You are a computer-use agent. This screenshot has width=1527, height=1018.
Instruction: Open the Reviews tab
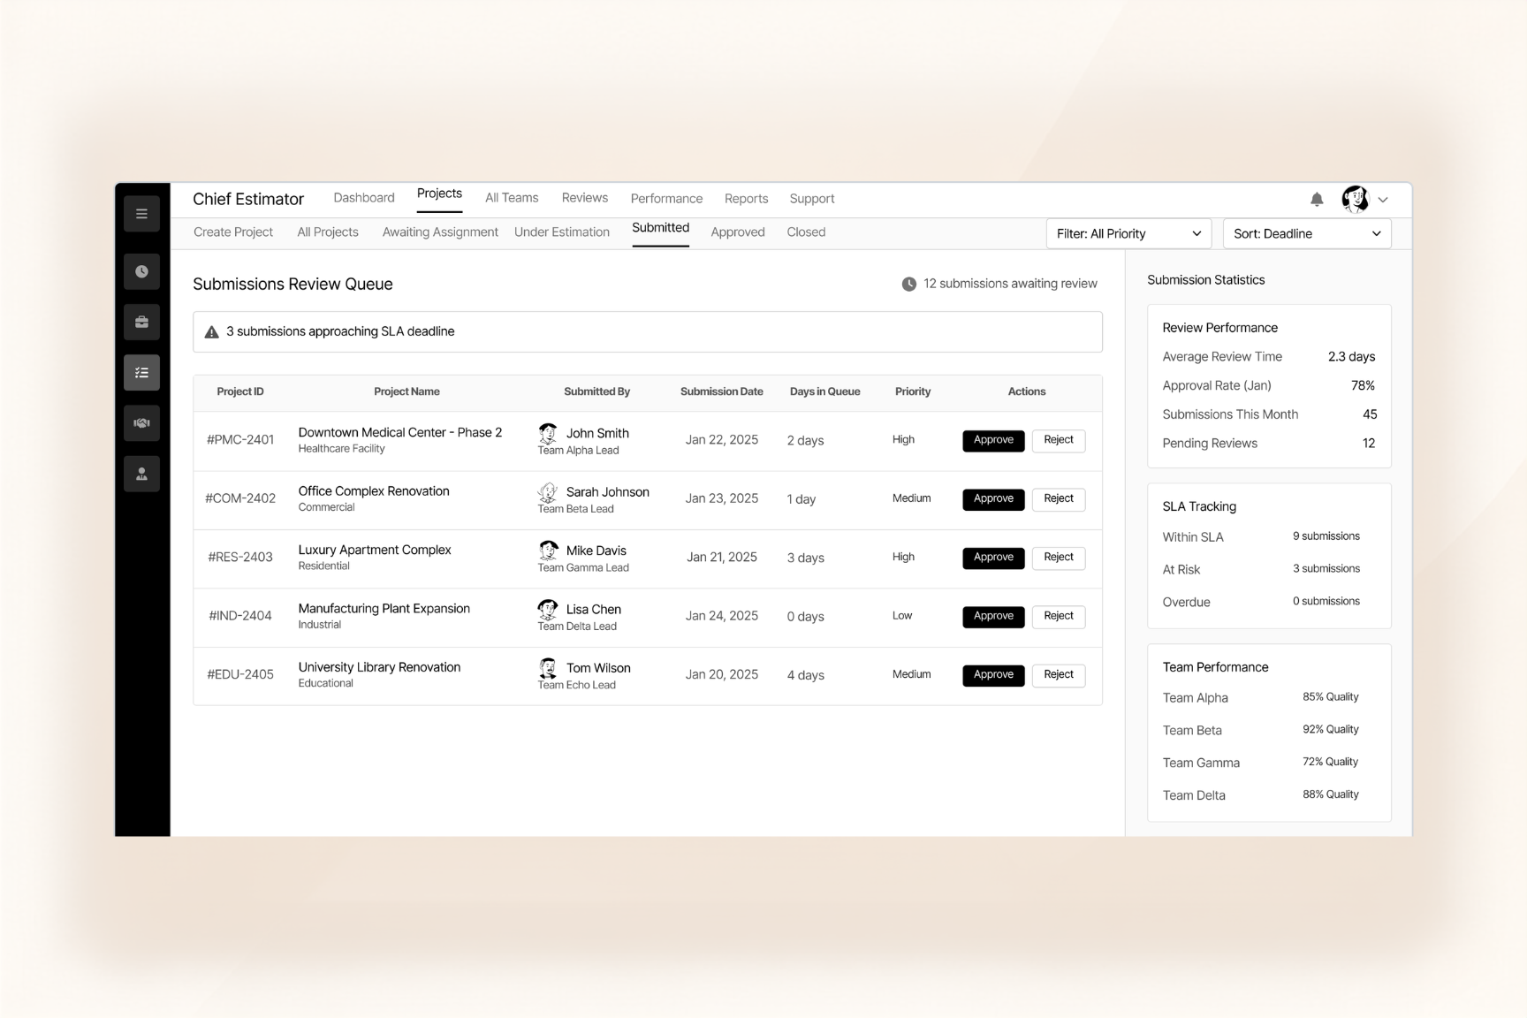coord(585,198)
